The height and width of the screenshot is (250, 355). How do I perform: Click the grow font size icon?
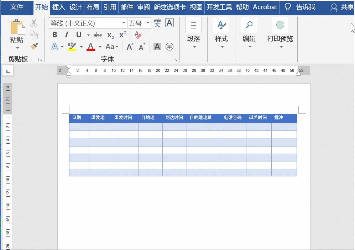[130, 47]
